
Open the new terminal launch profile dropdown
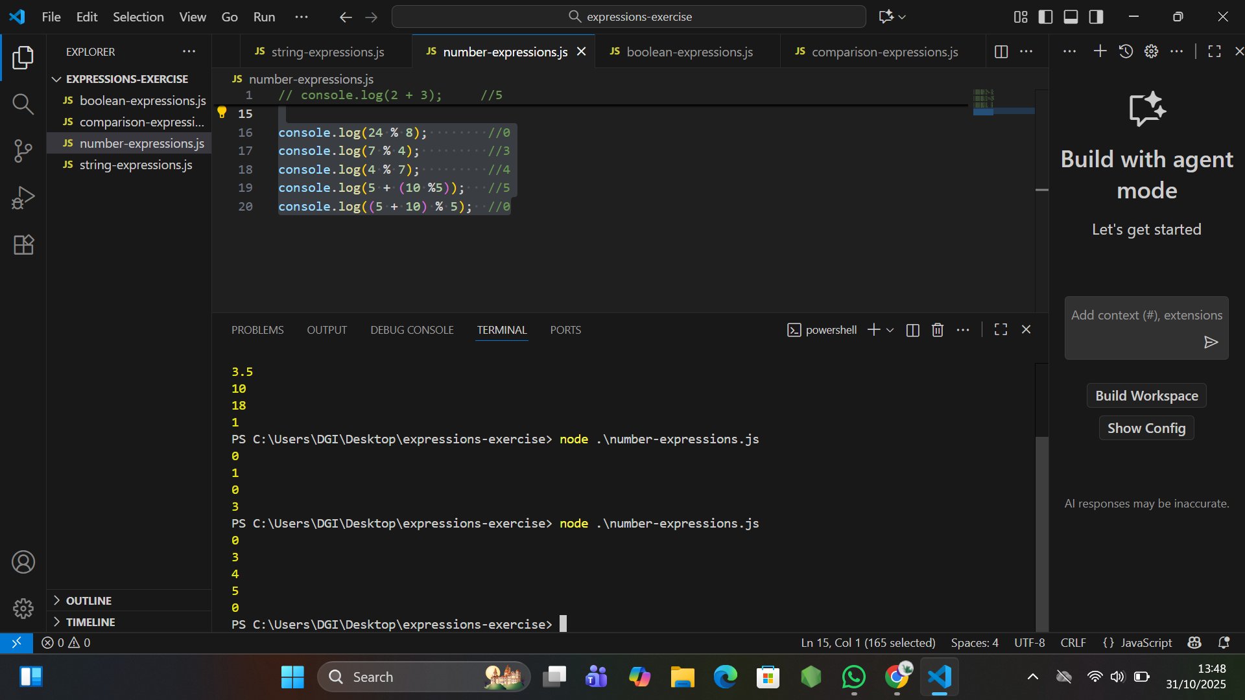(x=890, y=330)
